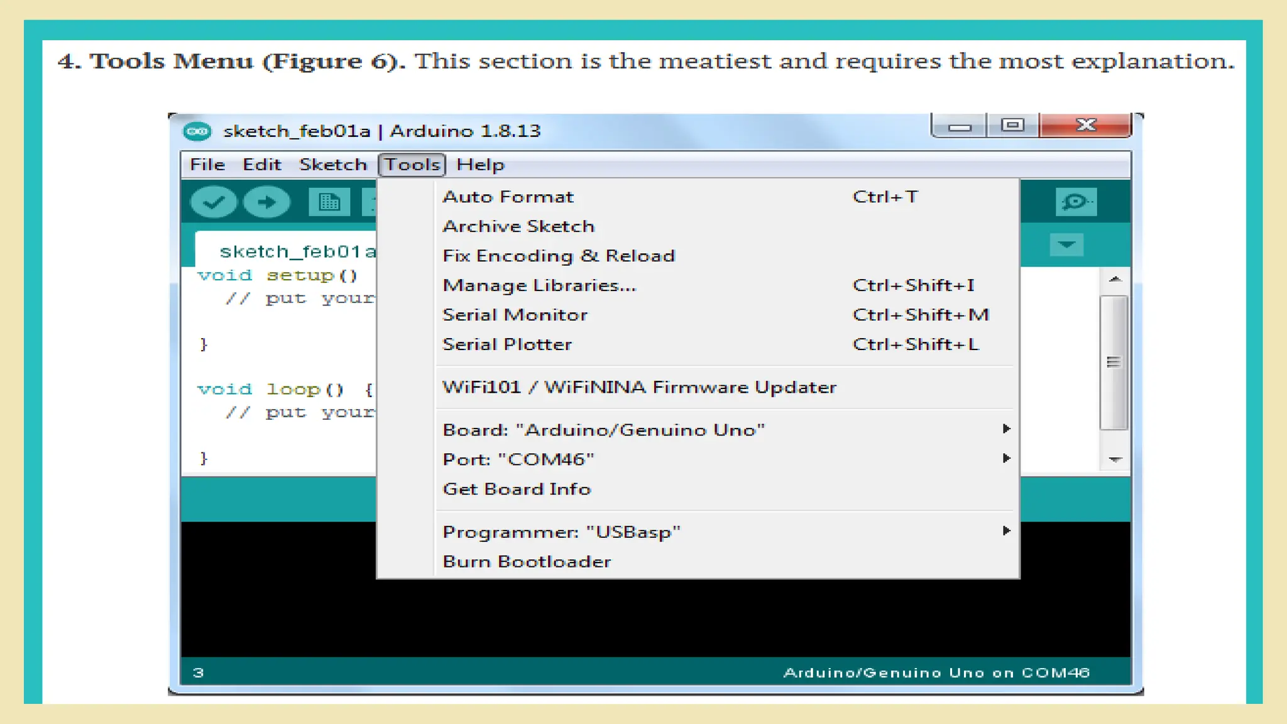Click the "void setup()" code line

coord(277,275)
